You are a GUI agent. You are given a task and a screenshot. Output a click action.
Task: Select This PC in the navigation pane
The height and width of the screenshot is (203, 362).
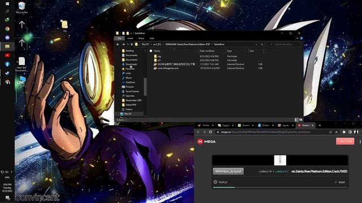(126, 114)
